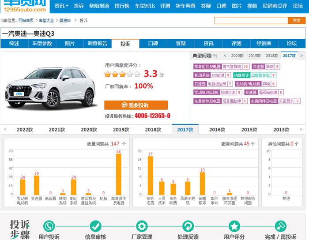Open 投诉 in the top navigation bar
This screenshot has width=309, height=240.
(x=79, y=6)
